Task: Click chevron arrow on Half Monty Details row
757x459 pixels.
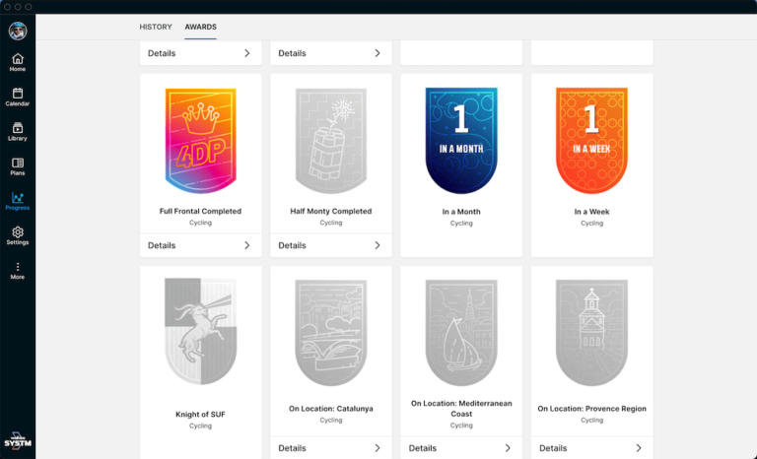Action: [378, 245]
